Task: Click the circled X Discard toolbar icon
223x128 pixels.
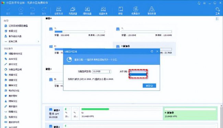Action: tap(21, 11)
